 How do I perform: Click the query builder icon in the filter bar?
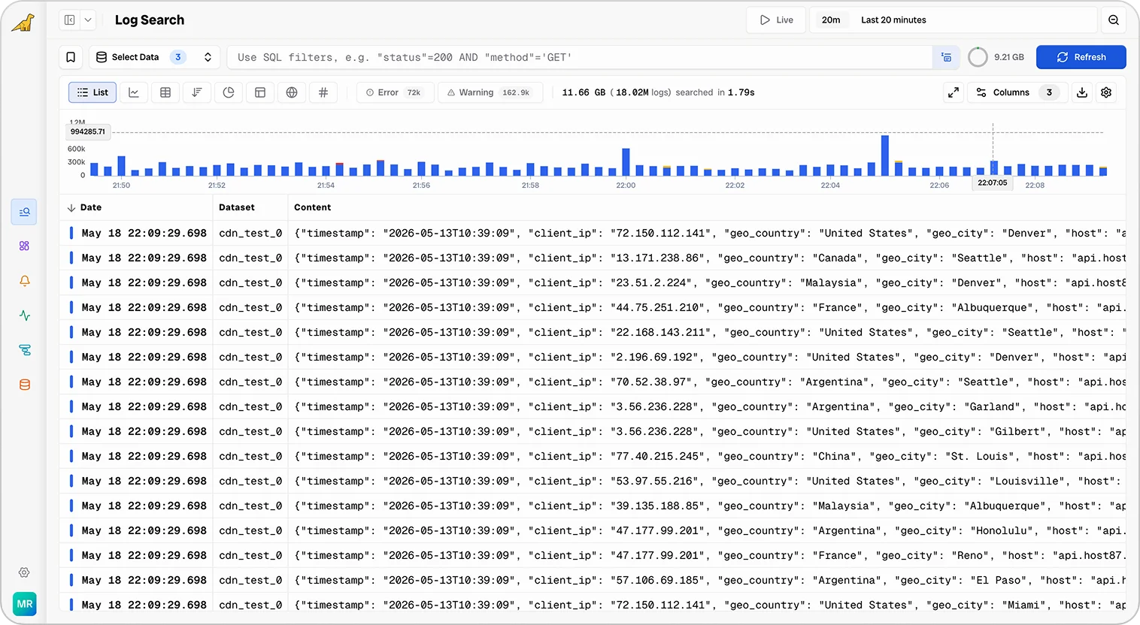click(x=946, y=57)
